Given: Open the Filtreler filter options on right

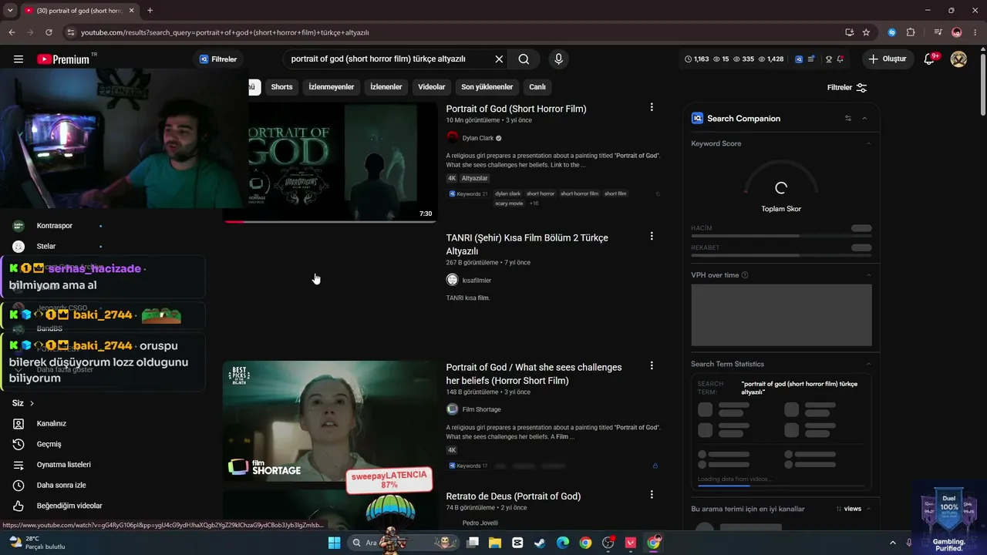Looking at the screenshot, I should click(847, 88).
